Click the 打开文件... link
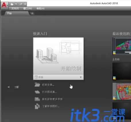 pos(48,85)
